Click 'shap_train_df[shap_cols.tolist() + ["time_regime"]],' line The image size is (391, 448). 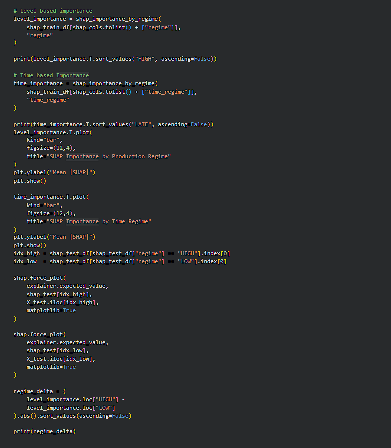(x=112, y=92)
